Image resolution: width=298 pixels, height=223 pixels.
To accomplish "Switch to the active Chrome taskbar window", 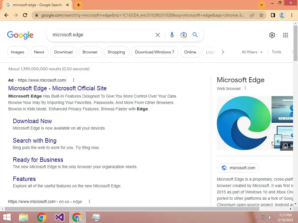I will click(77, 217).
